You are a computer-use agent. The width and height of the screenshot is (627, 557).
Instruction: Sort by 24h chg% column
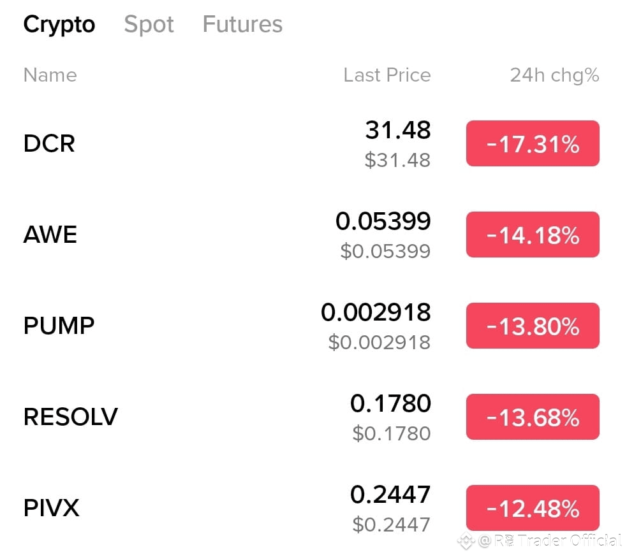(x=554, y=75)
